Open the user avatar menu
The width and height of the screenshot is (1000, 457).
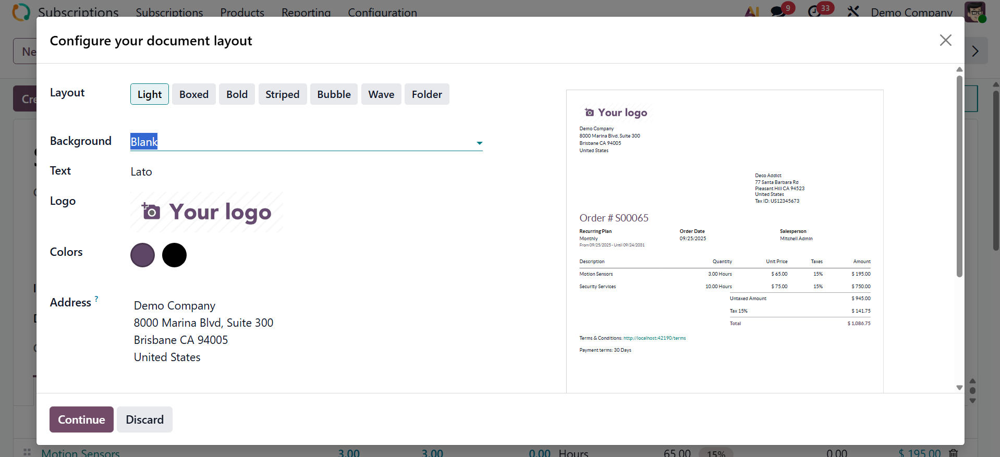[975, 12]
